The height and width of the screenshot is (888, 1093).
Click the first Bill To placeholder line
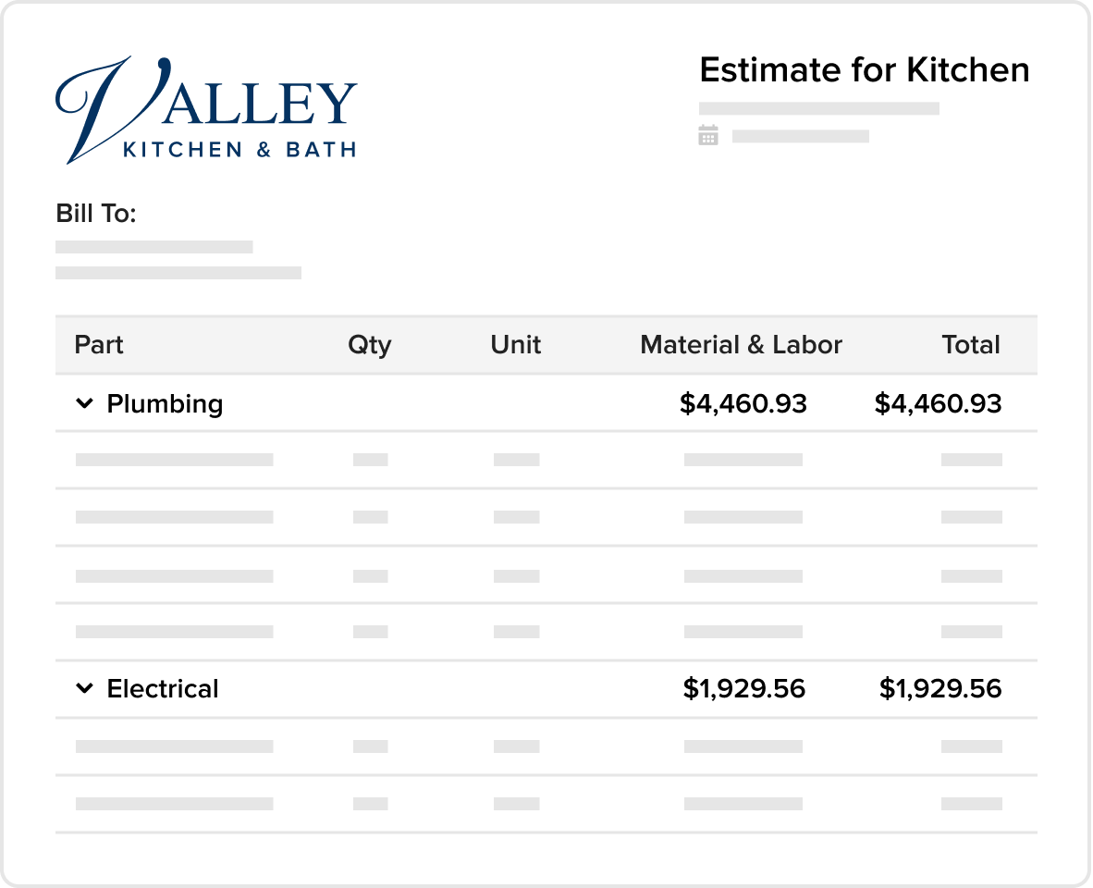click(154, 247)
